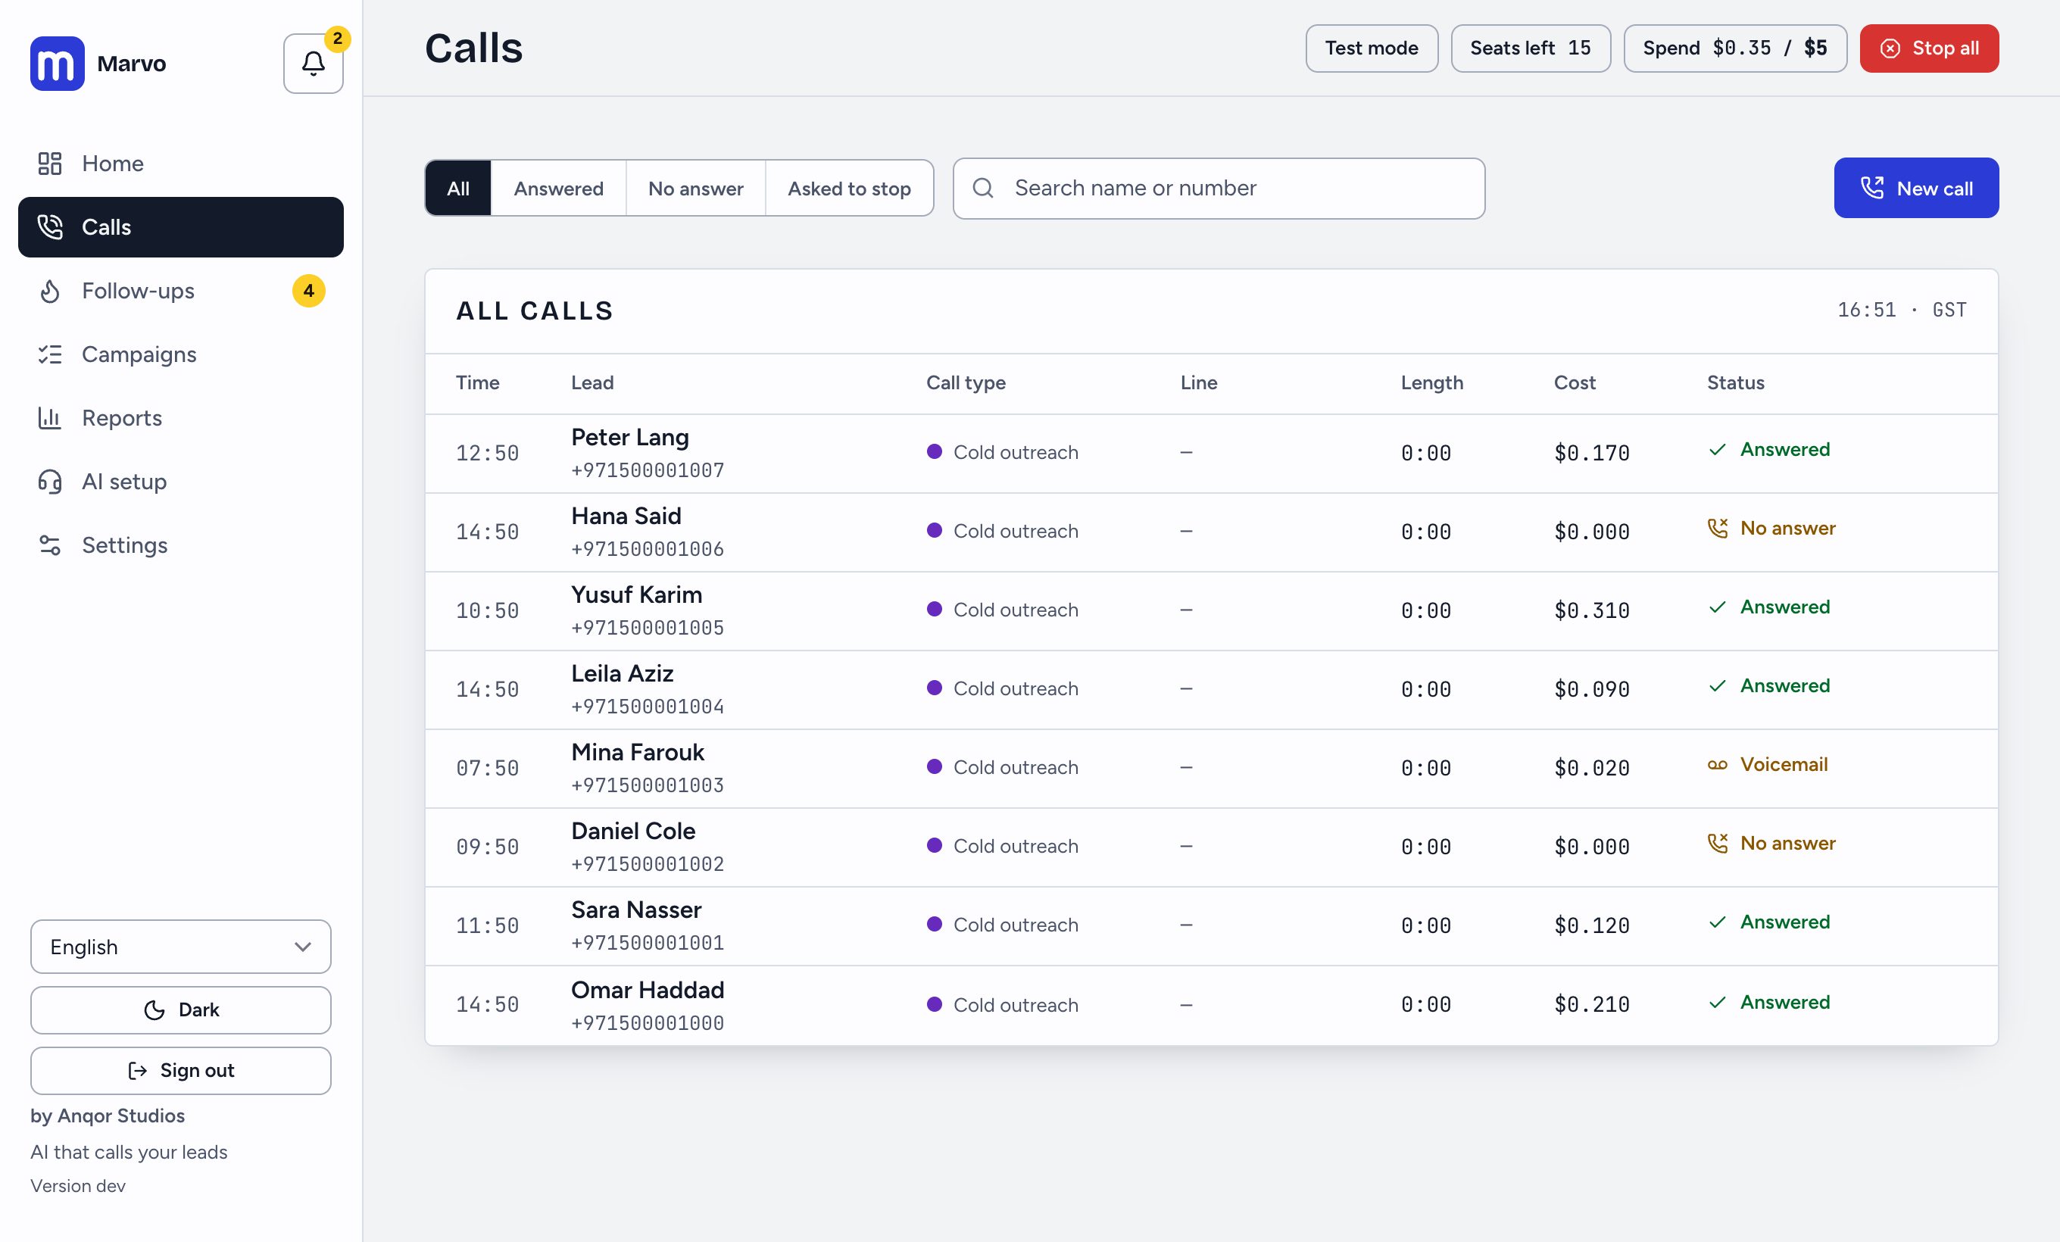Click the Spend $0.35 / $5 indicator
2060x1242 pixels.
(1735, 48)
